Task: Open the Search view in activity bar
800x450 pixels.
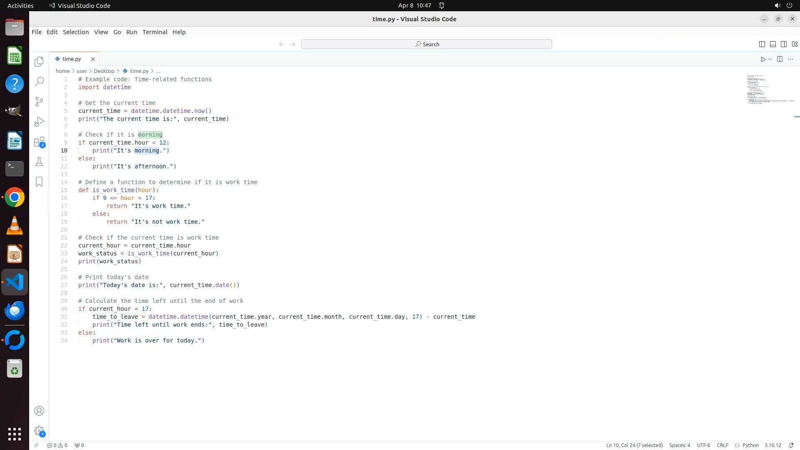Action: [39, 82]
